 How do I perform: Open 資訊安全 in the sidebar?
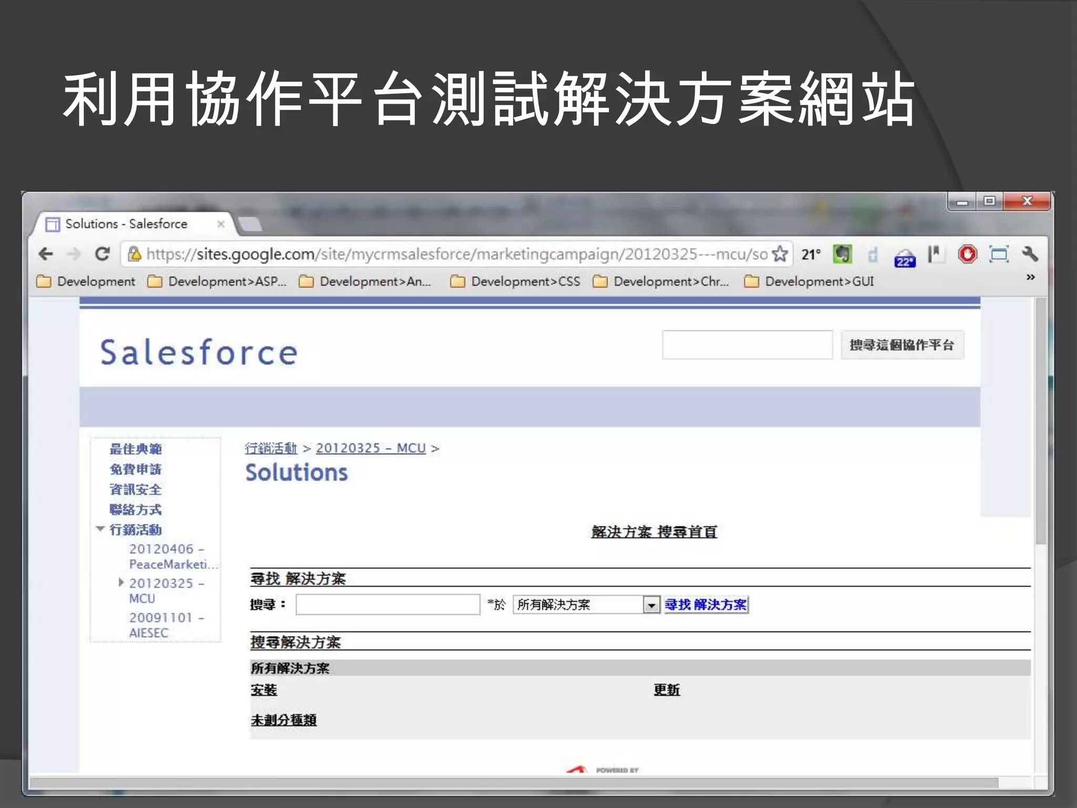tap(136, 490)
